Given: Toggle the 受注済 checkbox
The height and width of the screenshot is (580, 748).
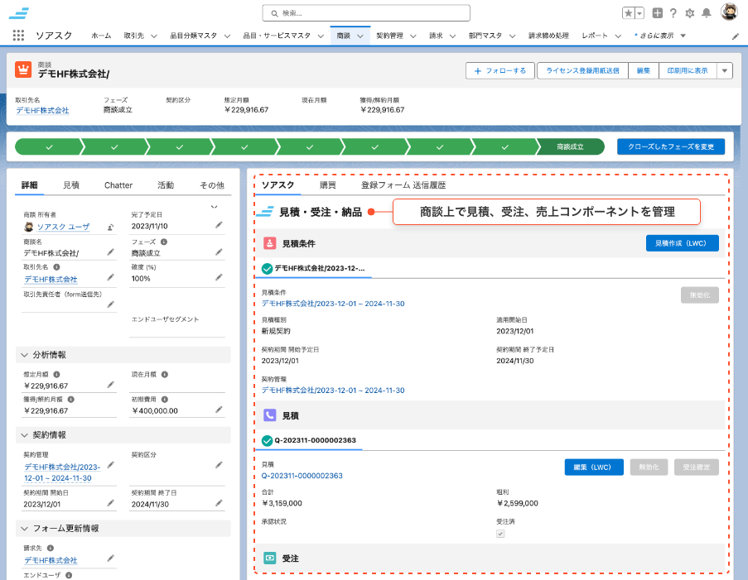Looking at the screenshot, I should click(x=500, y=534).
